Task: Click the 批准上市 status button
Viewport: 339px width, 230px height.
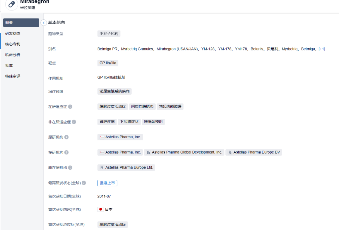Action: pyautogui.click(x=107, y=183)
